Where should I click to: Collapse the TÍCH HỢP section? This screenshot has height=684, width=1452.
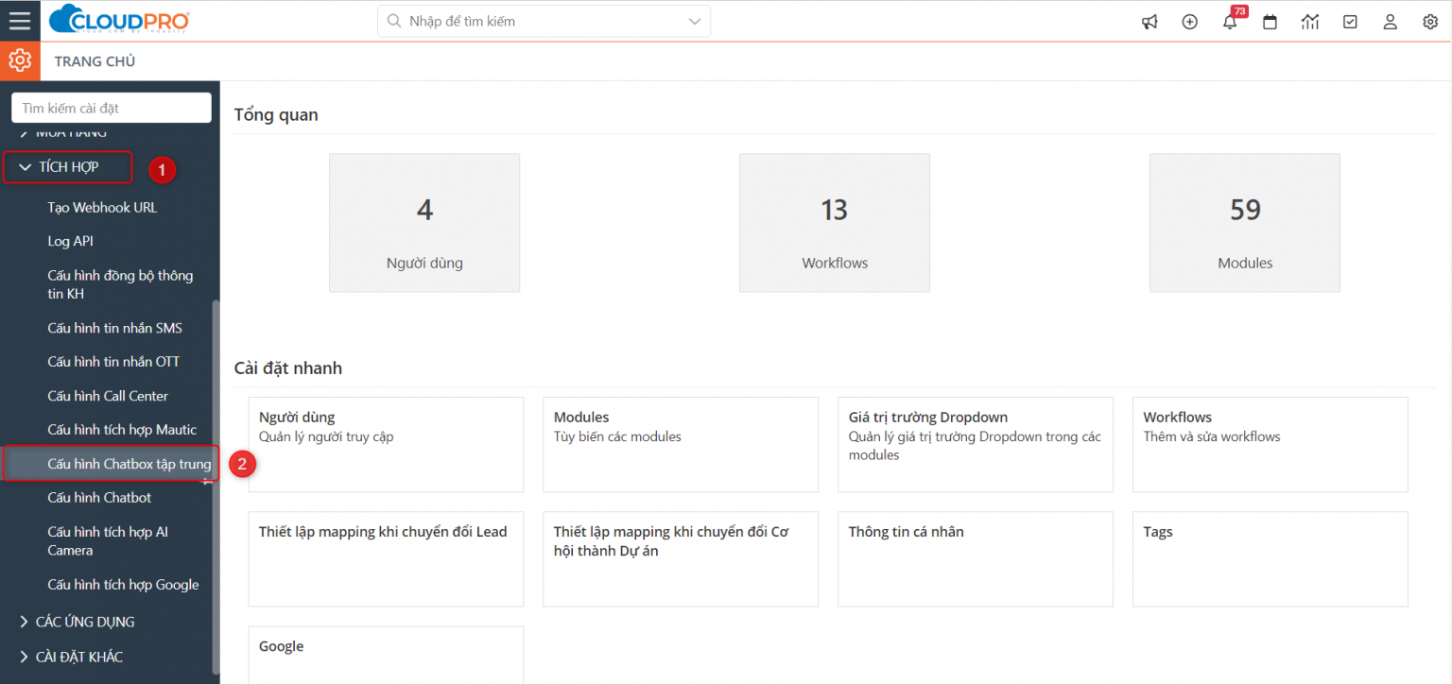(x=67, y=167)
